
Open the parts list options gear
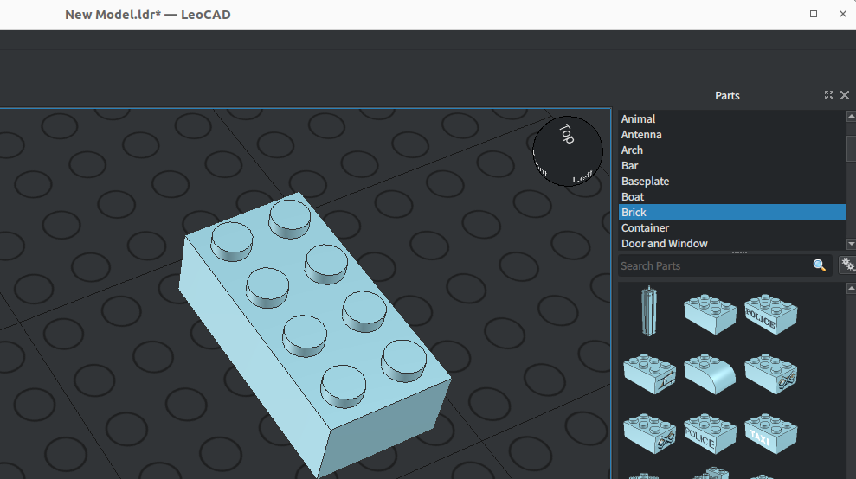[x=848, y=265]
